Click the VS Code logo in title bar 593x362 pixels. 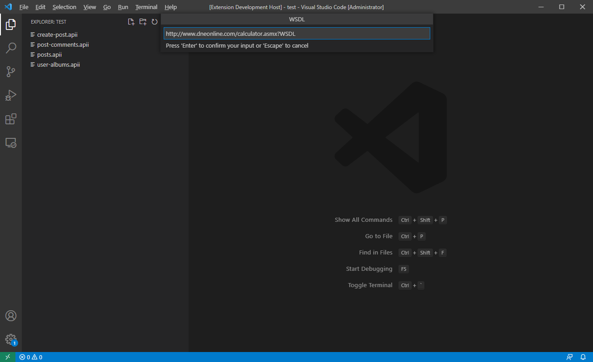point(8,7)
